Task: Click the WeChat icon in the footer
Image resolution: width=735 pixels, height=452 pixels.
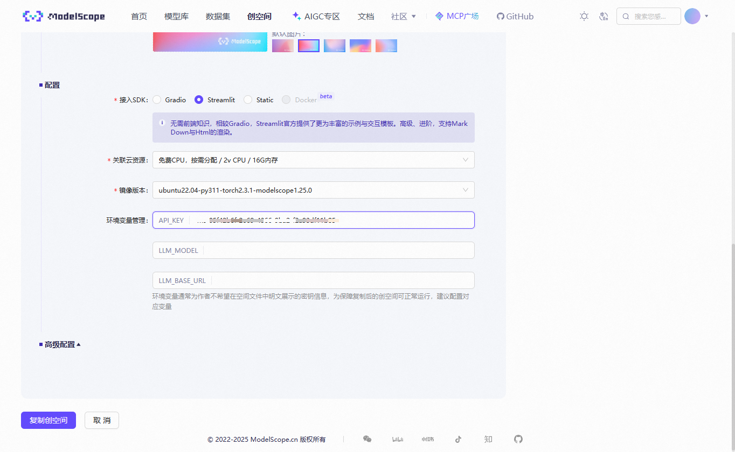Action: [367, 439]
